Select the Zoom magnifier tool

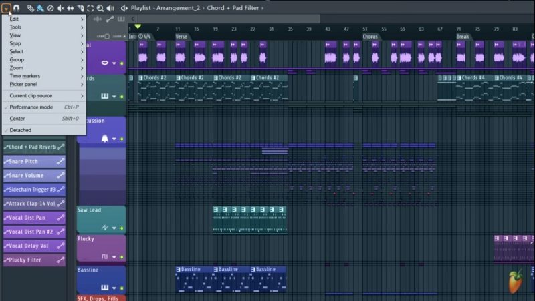pyautogui.click(x=100, y=8)
